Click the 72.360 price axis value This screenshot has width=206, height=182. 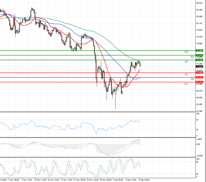pyautogui.click(x=199, y=64)
